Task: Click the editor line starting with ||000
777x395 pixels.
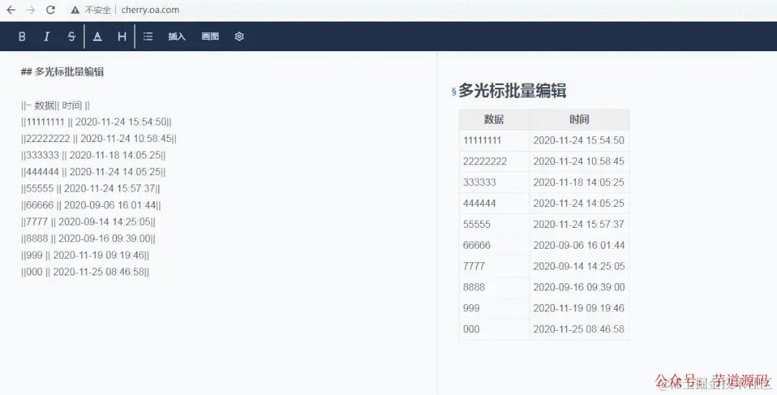Action: 85,272
